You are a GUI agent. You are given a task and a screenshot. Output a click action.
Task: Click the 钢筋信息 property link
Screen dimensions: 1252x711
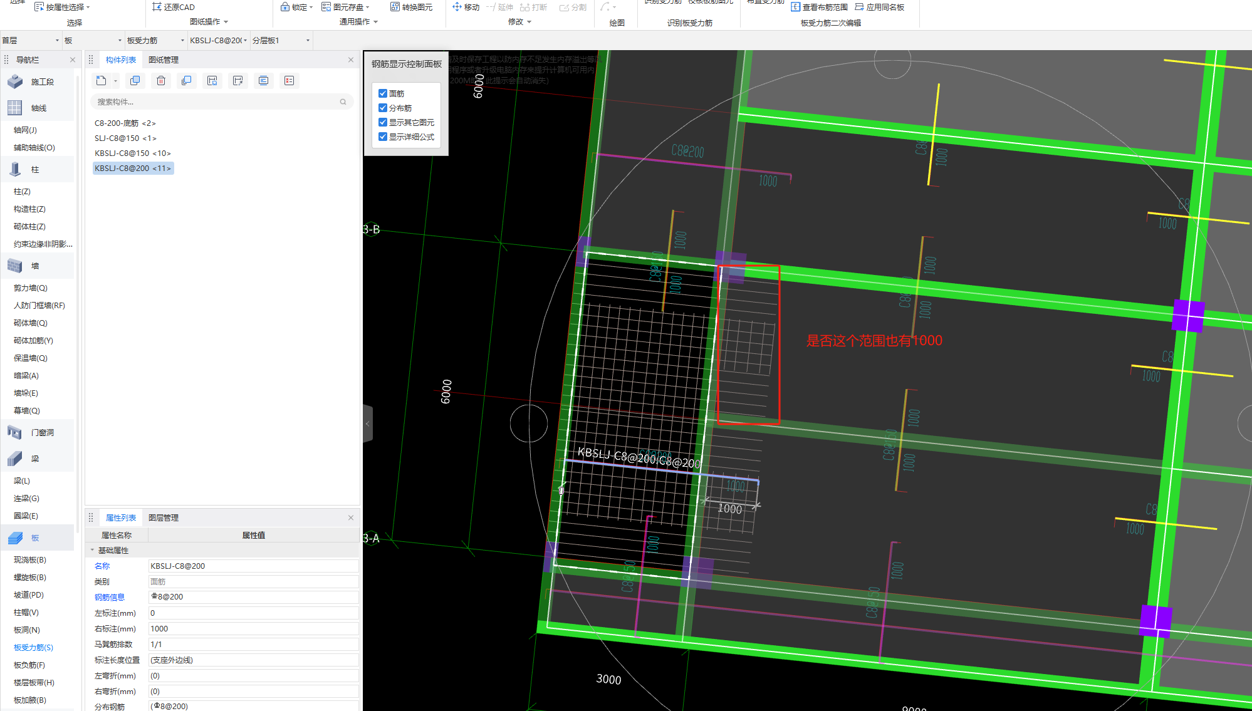point(110,597)
